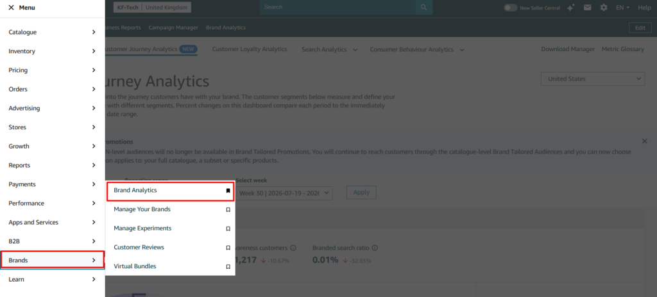Open the AI sparkle assistant icon
Viewport: 657px width, 297px height.
point(570,8)
